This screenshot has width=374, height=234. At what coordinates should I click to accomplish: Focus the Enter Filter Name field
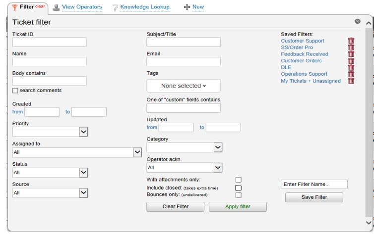coord(314,185)
